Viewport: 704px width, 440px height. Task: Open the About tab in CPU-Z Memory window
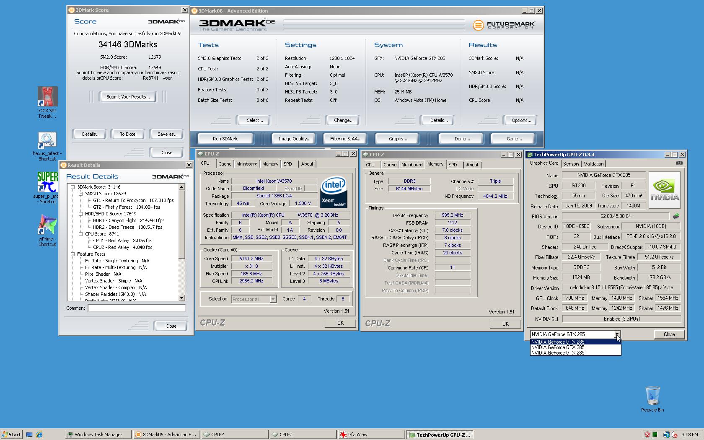point(472,165)
